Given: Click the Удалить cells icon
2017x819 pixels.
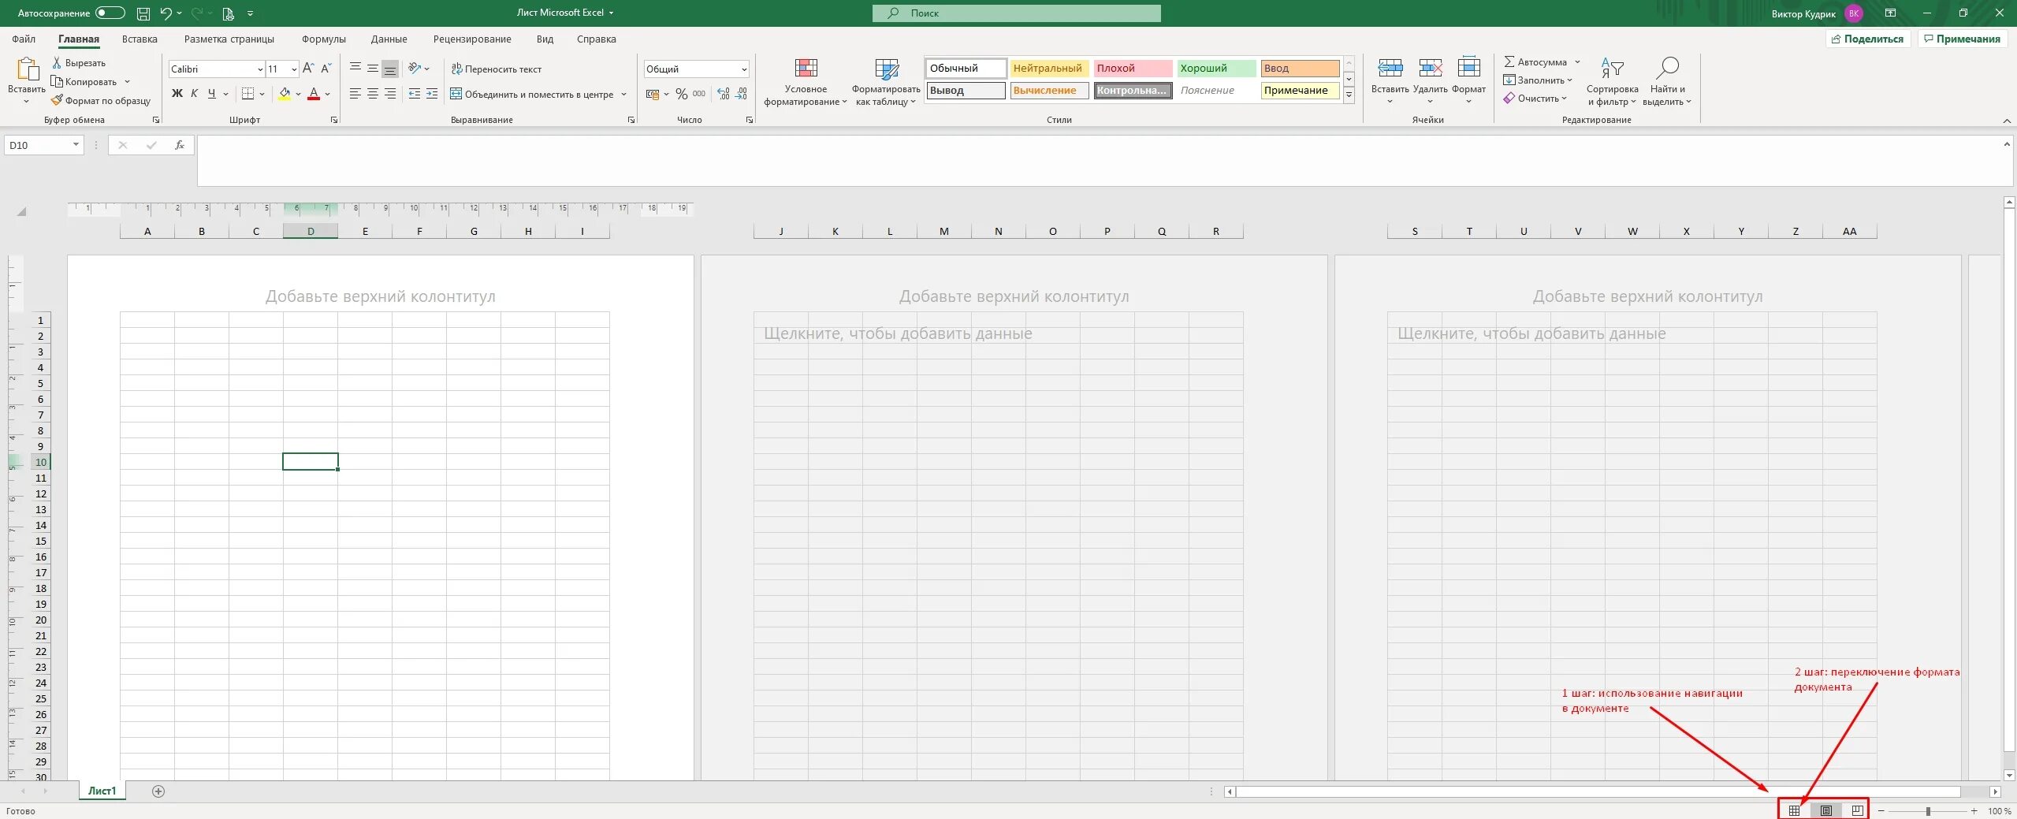Looking at the screenshot, I should (x=1430, y=68).
